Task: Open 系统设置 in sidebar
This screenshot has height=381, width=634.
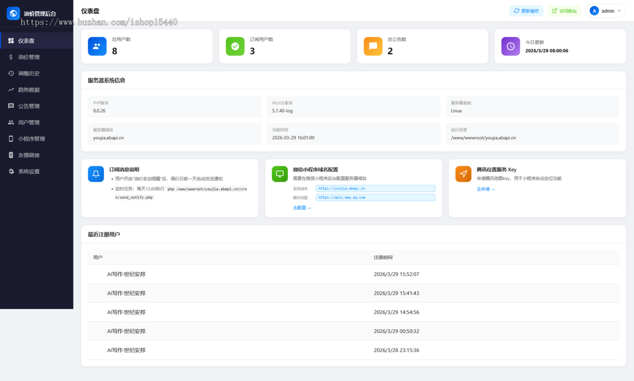Action: [36, 172]
